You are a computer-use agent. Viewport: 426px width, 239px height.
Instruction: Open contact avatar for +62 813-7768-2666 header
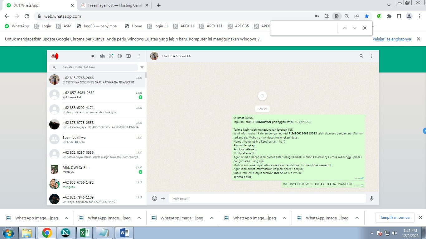[x=154, y=56]
